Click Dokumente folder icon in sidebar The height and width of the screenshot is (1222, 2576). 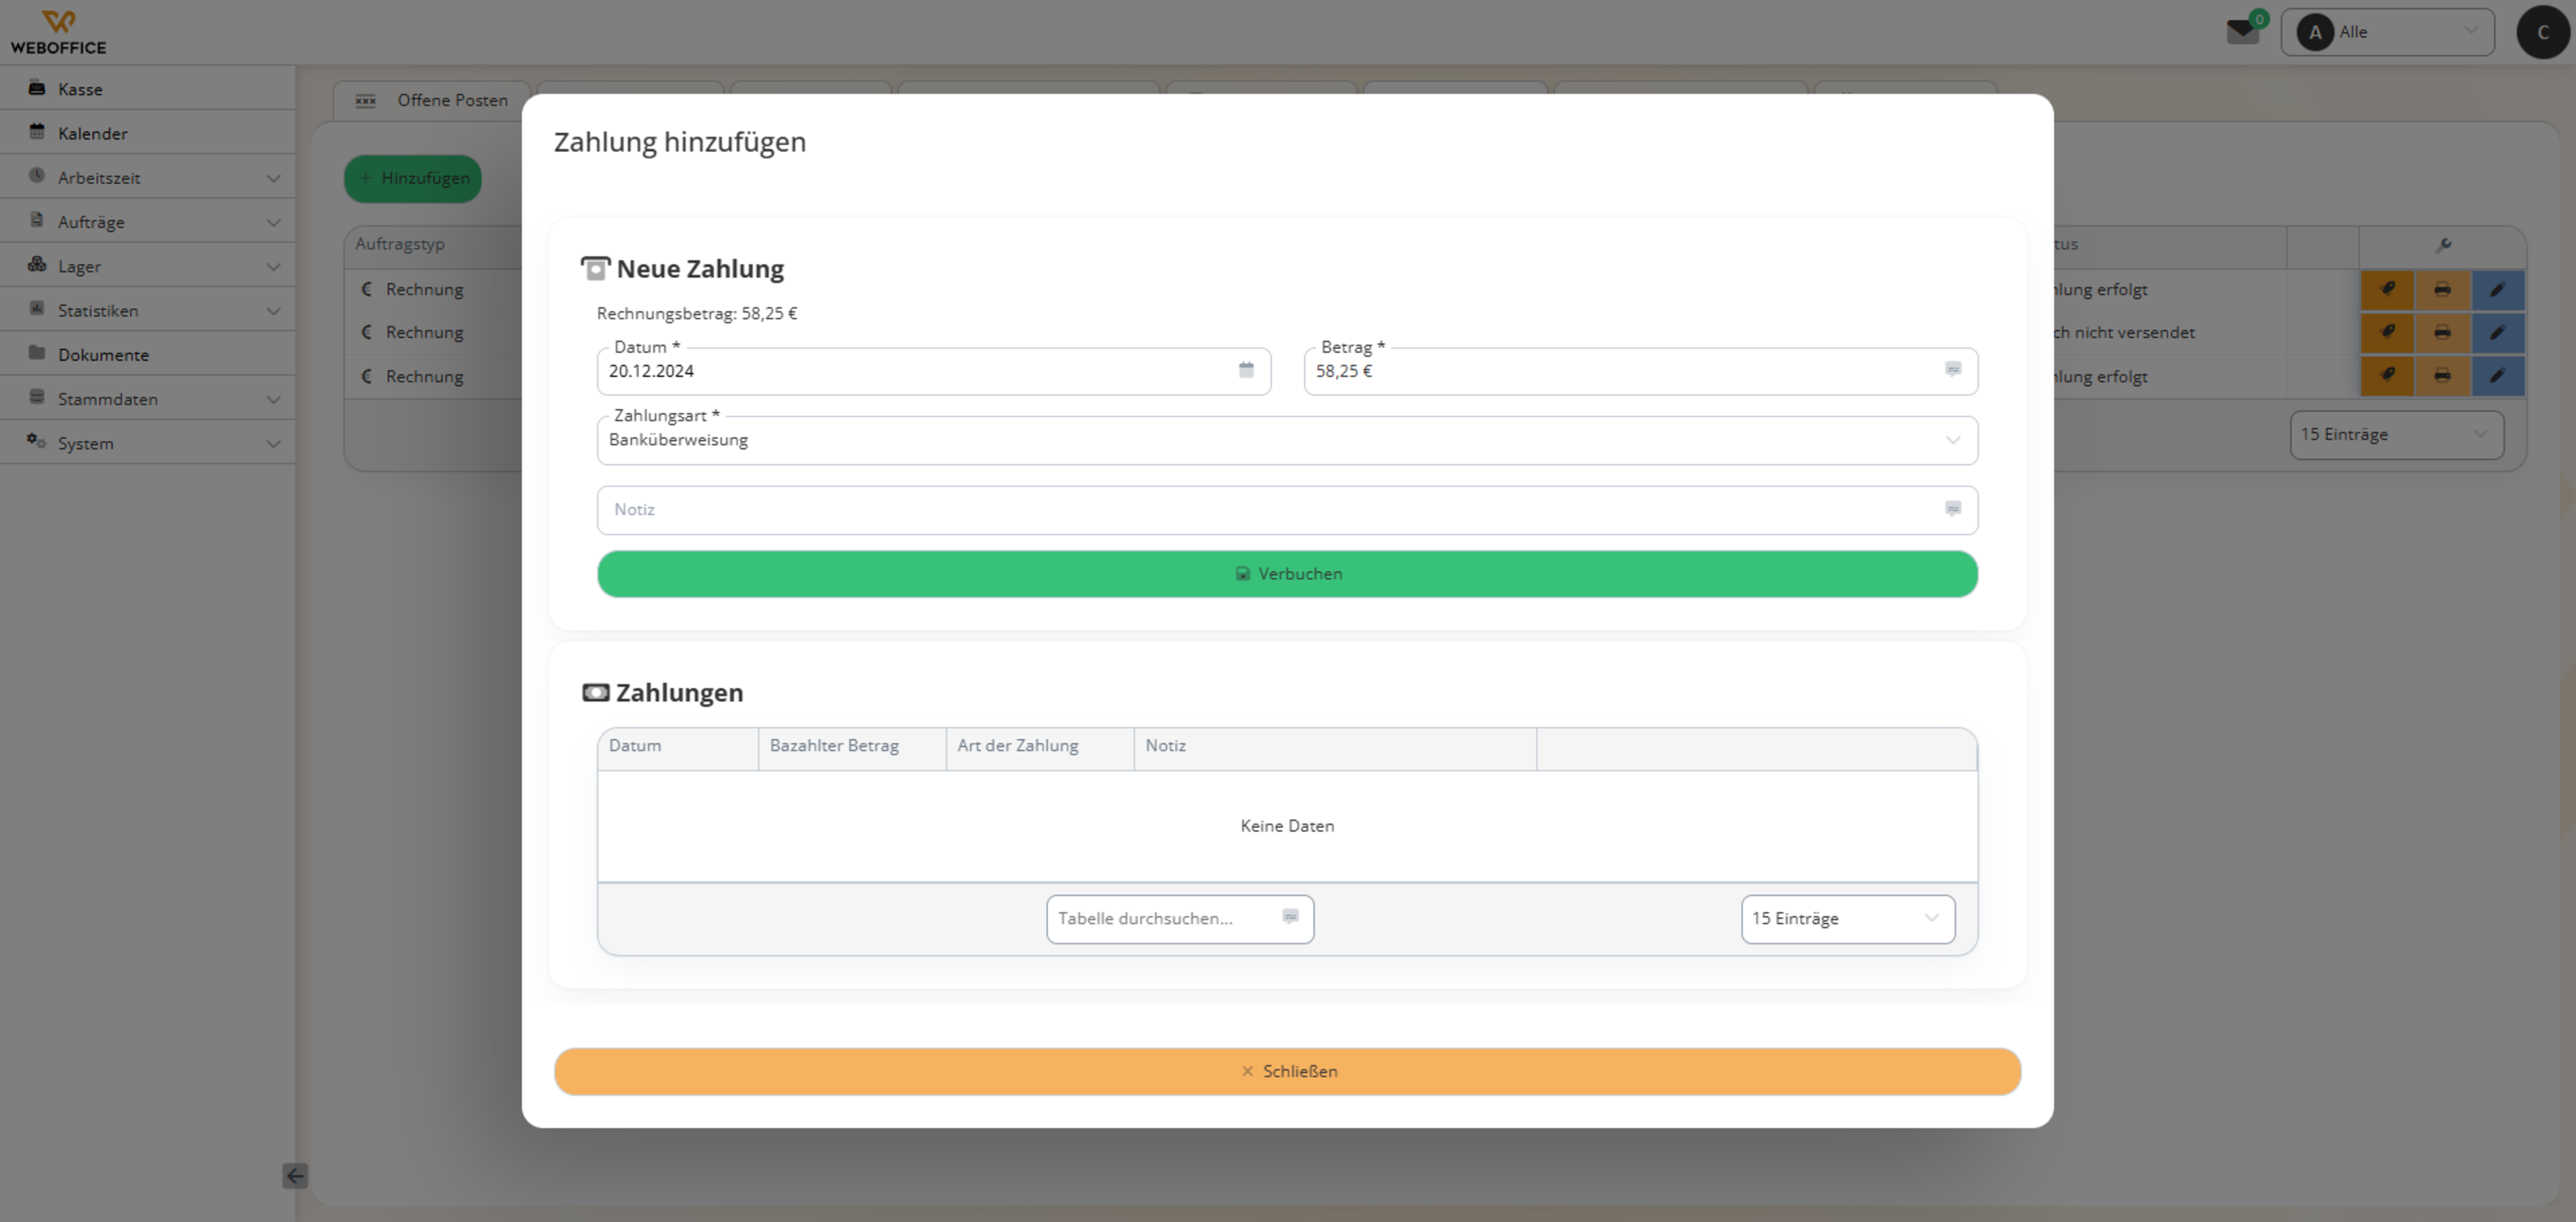(37, 353)
